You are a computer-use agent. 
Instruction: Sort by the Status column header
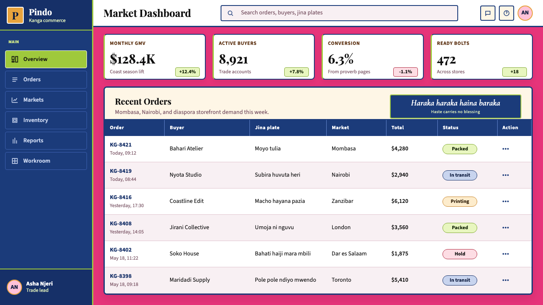coord(467,128)
